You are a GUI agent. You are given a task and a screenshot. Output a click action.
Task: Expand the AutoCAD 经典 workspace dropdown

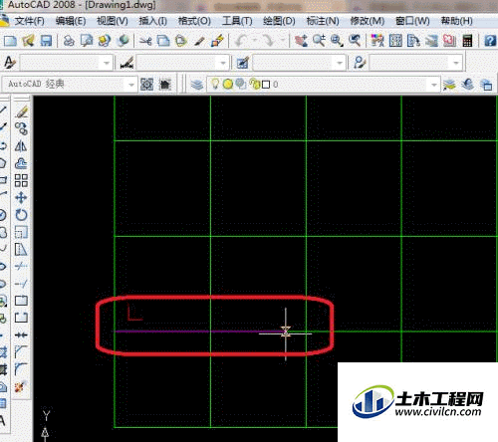(131, 85)
